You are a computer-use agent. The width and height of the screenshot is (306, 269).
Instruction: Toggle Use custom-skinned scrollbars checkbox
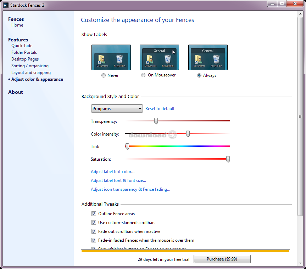point(94,222)
